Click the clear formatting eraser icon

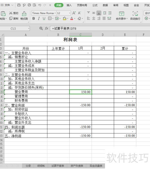pos(79,19)
